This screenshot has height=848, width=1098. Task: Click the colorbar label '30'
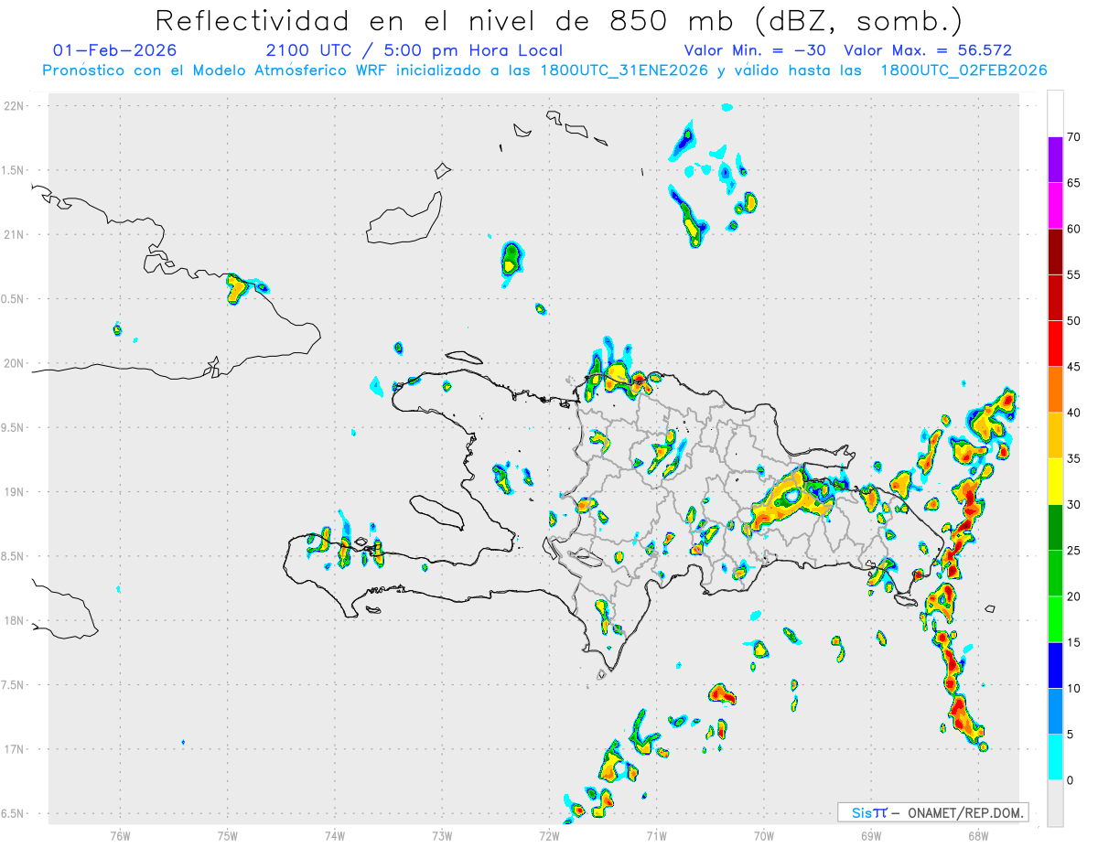click(x=1074, y=505)
